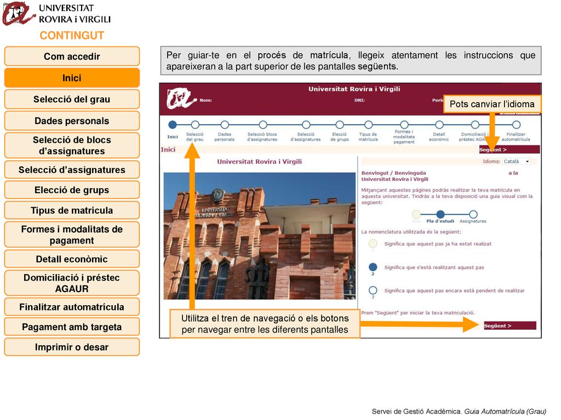Click the bottom Següent button

pyautogui.click(x=510, y=326)
